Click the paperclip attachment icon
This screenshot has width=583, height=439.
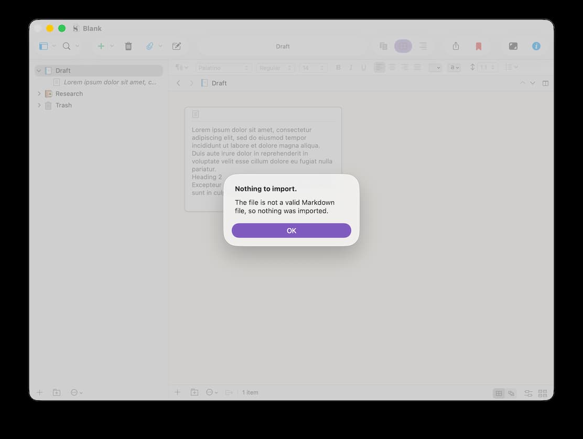click(x=149, y=46)
